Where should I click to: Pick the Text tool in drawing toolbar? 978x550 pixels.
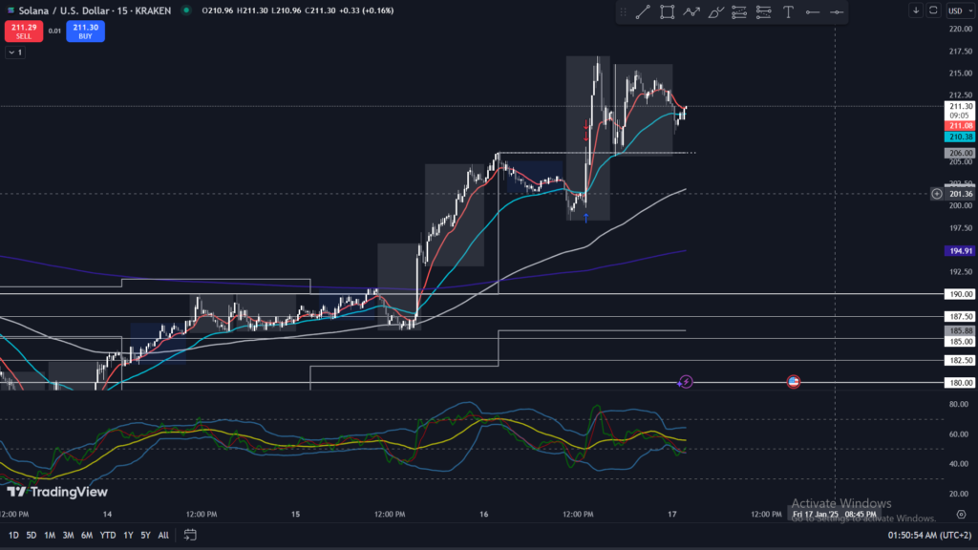[x=788, y=11]
